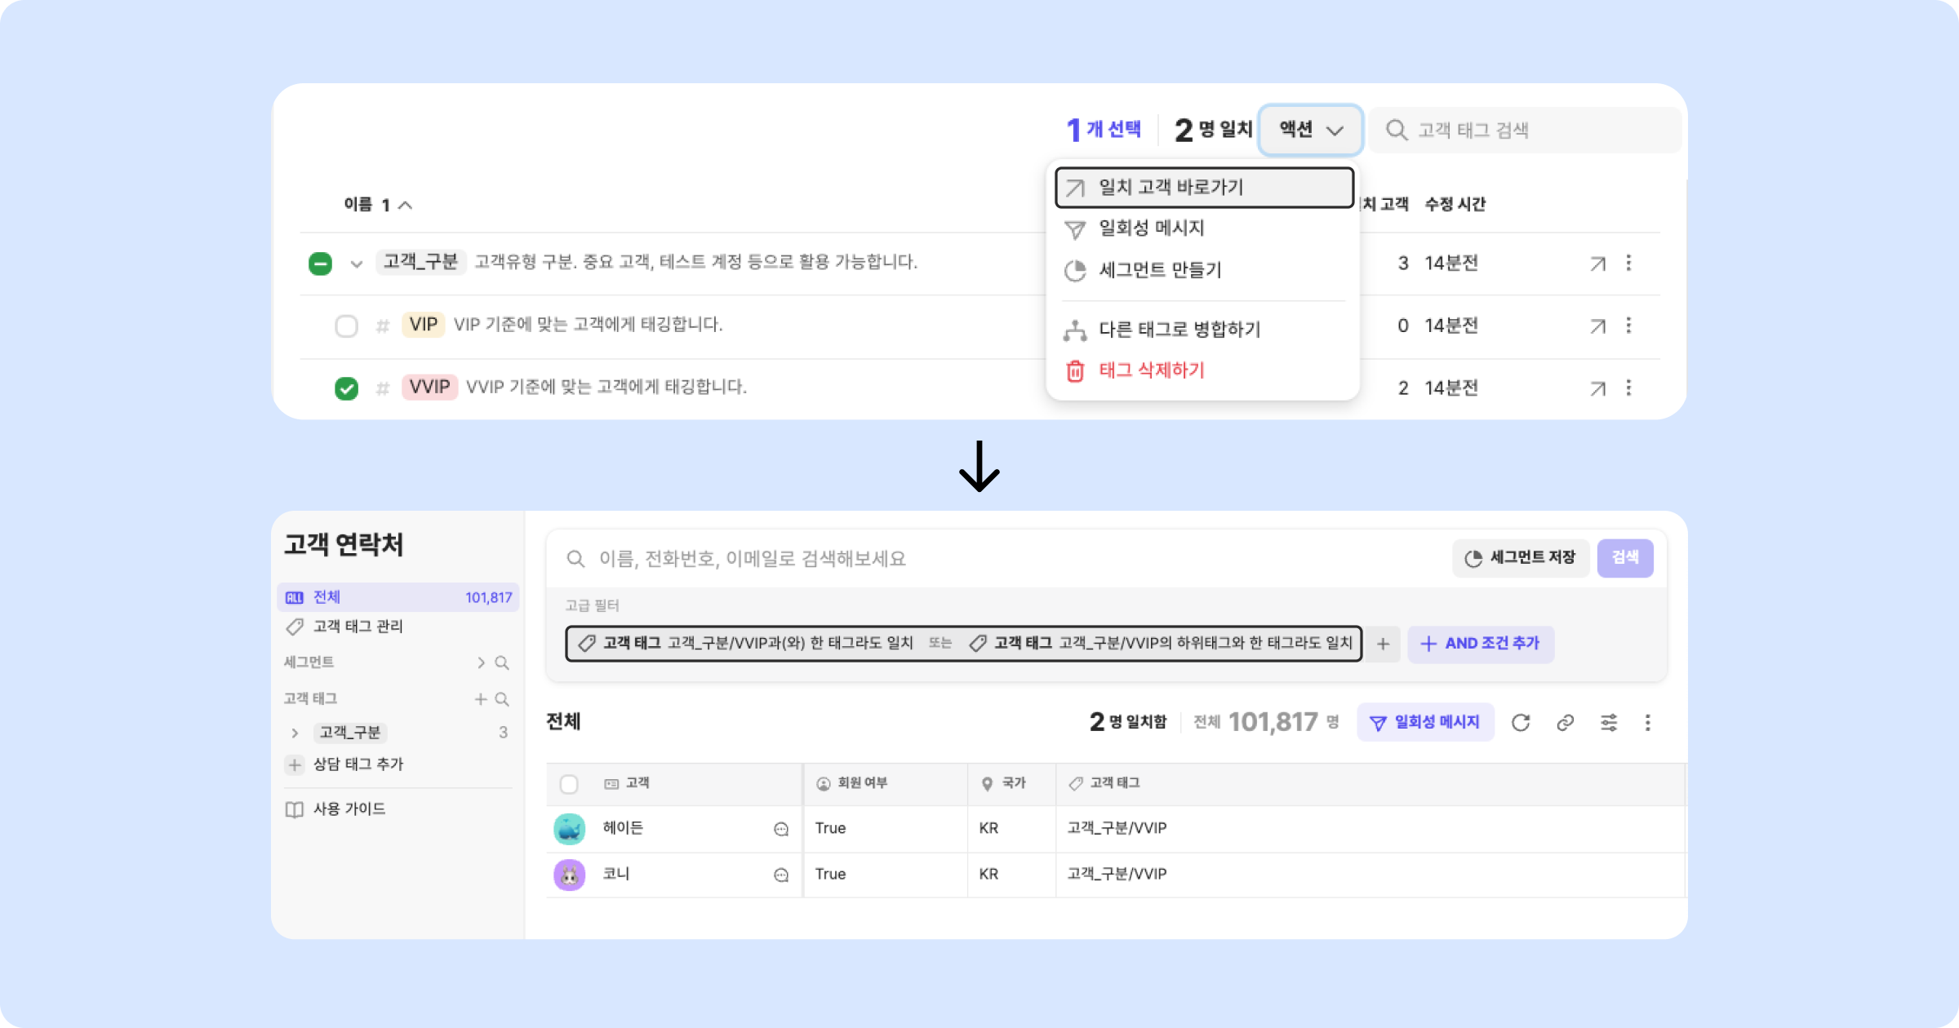The width and height of the screenshot is (1959, 1028).
Task: Collapse the 고객_구분 row chevron in tag list
Action: point(356,264)
